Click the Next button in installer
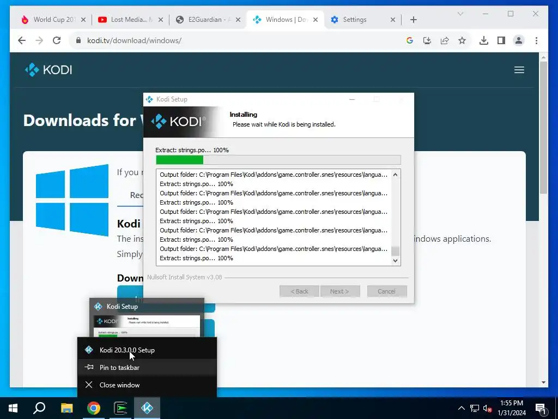This screenshot has height=419, width=558. (x=340, y=291)
